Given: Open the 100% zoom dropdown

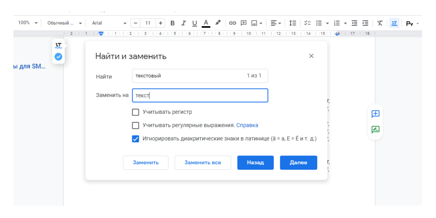Looking at the screenshot, I should (28, 23).
